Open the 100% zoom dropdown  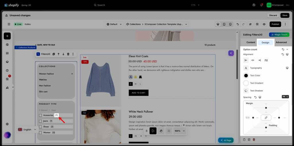180,131
